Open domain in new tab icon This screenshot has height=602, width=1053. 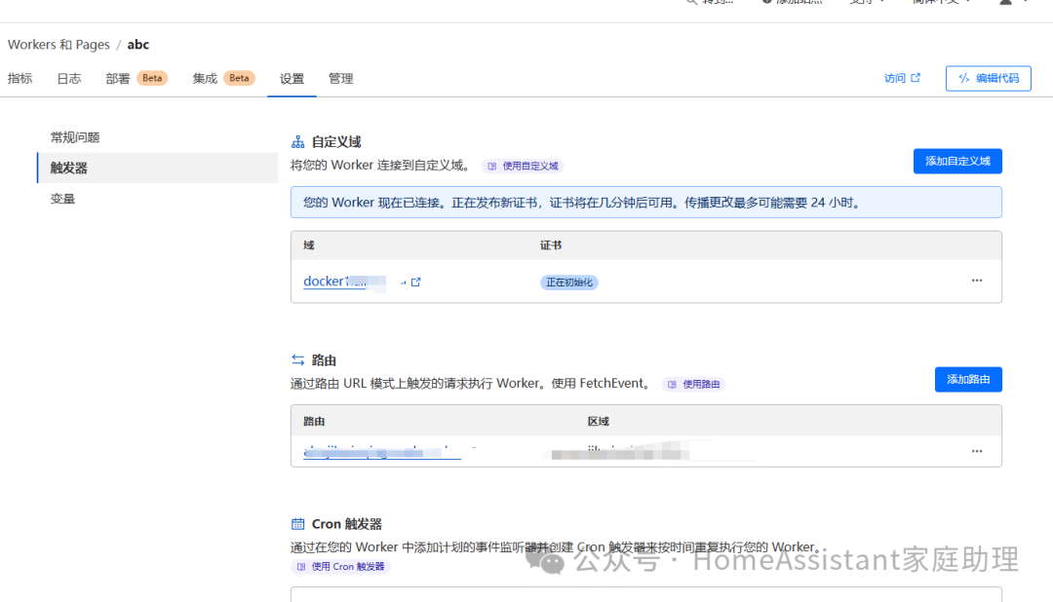pos(415,282)
